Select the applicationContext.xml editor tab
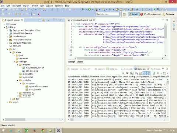The height and width of the screenshot is (133, 177). pyautogui.click(x=81, y=20)
